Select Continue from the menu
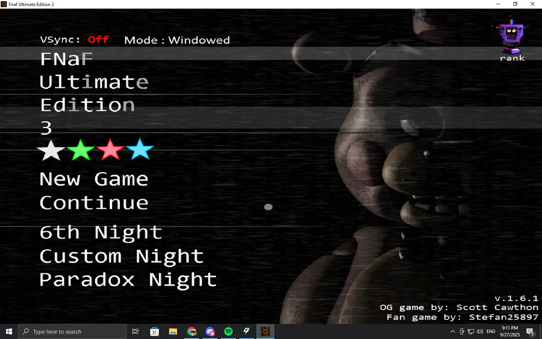The width and height of the screenshot is (542, 339). (94, 202)
